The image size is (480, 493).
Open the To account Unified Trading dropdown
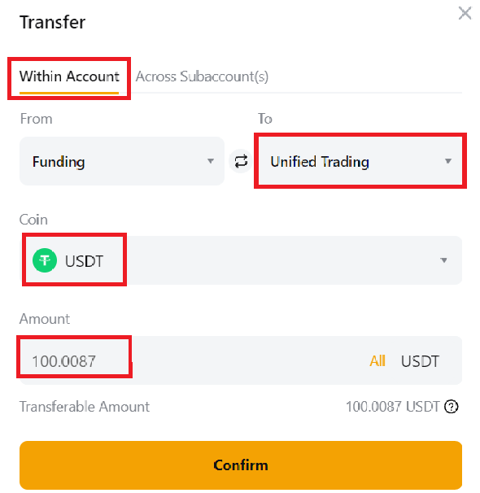tap(360, 161)
